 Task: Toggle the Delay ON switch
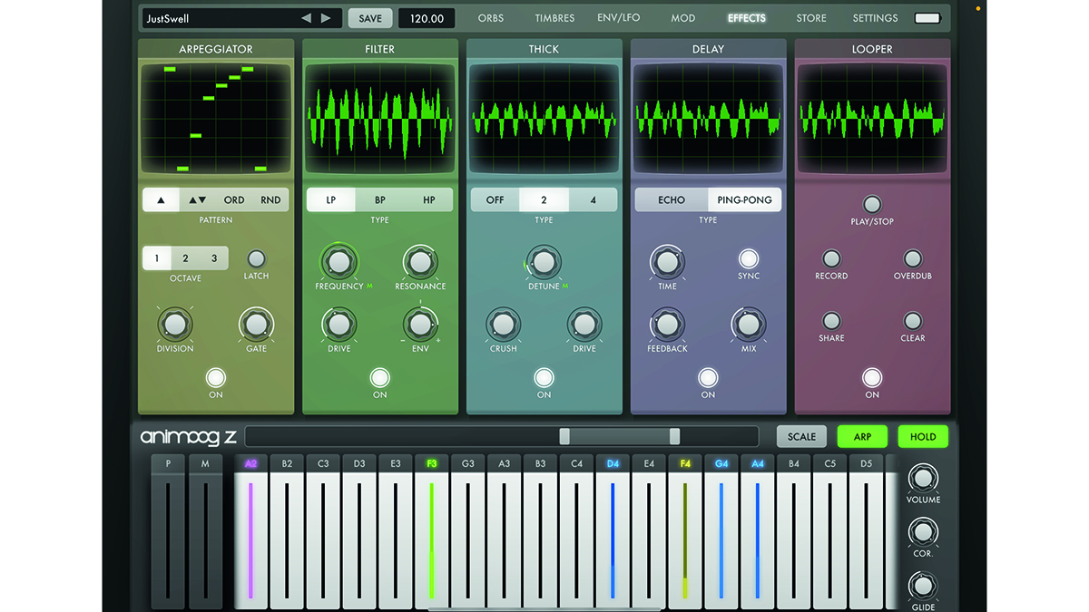(708, 377)
